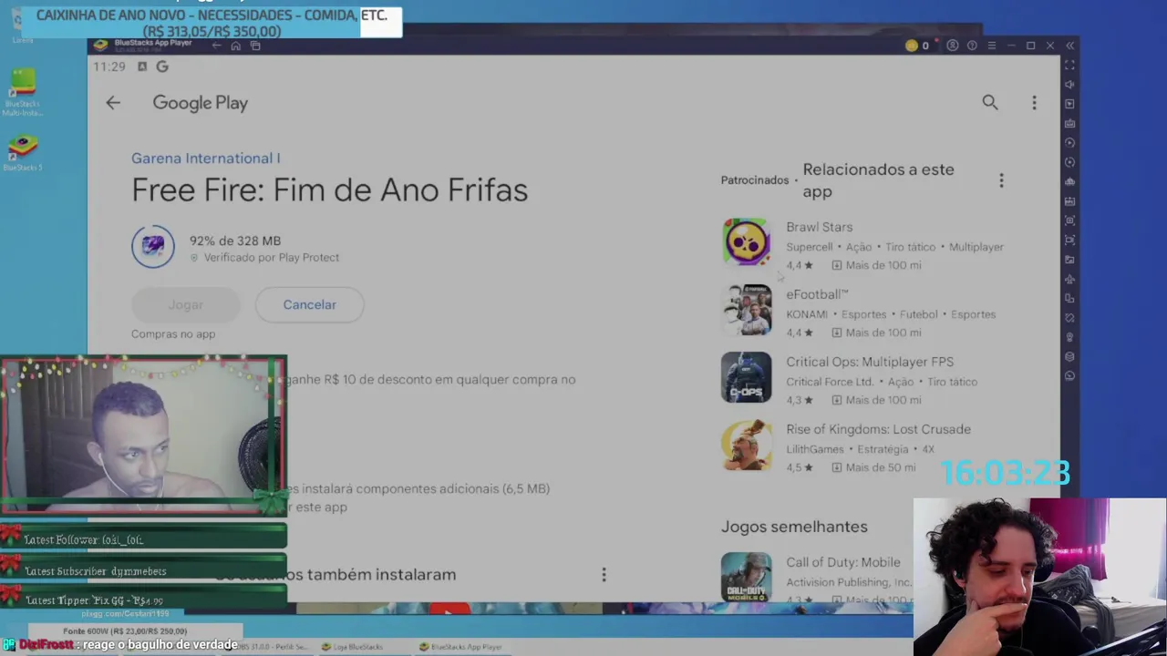The height and width of the screenshot is (656, 1167).
Task: Click the BlueStacks coin balance icon
Action: point(912,46)
